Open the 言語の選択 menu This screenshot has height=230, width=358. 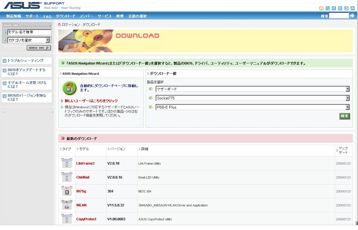coord(137,16)
